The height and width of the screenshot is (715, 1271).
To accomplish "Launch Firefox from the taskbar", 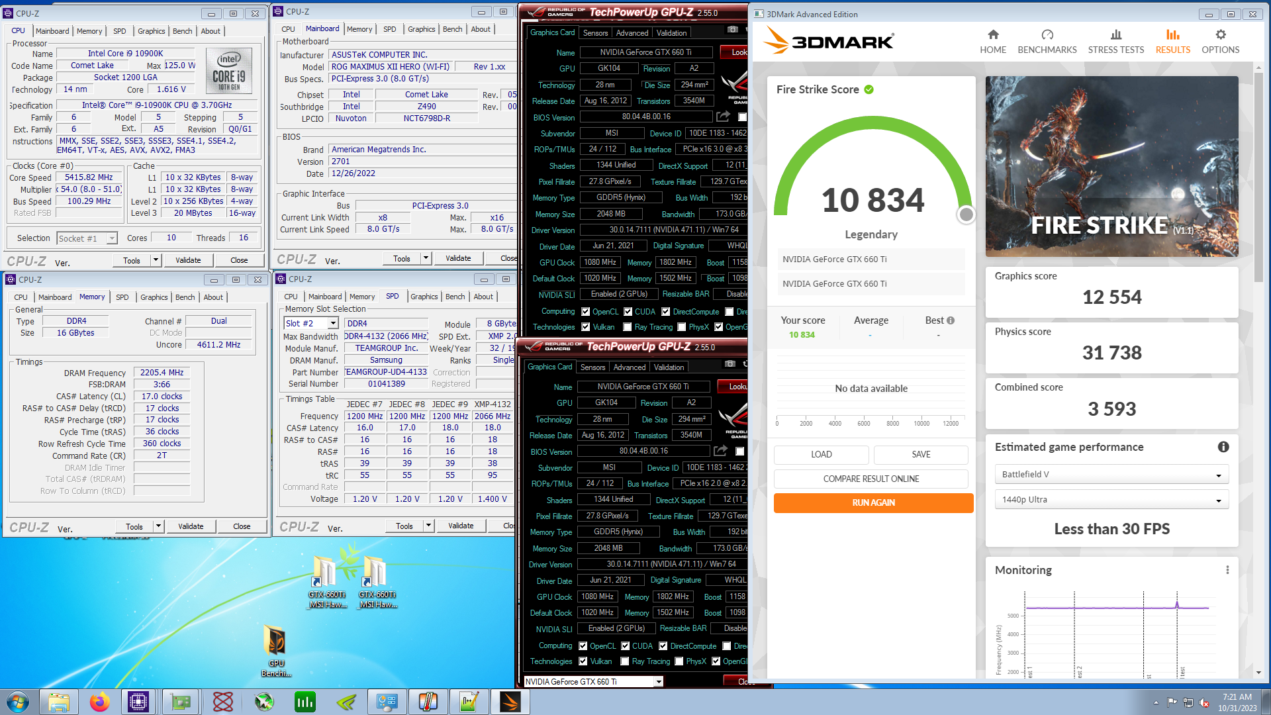I will pyautogui.click(x=100, y=702).
